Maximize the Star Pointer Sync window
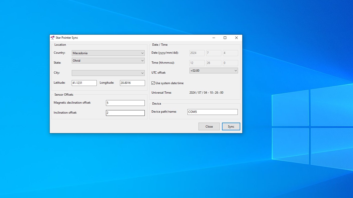 point(225,38)
